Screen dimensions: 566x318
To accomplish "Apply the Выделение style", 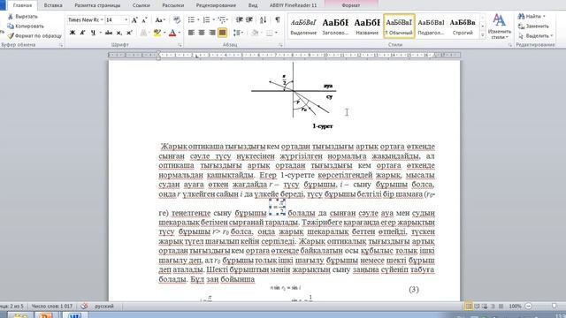I will click(303, 26).
